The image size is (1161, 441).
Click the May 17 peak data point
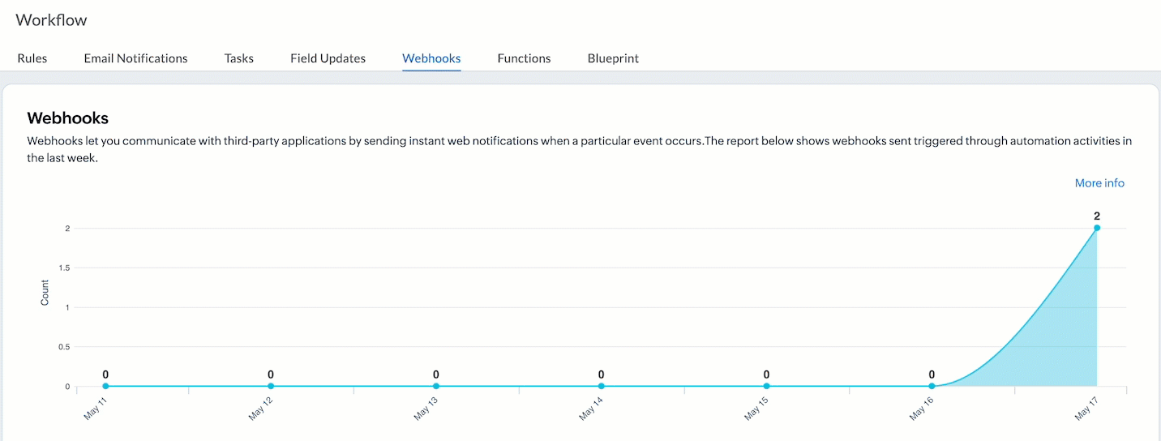coord(1097,229)
